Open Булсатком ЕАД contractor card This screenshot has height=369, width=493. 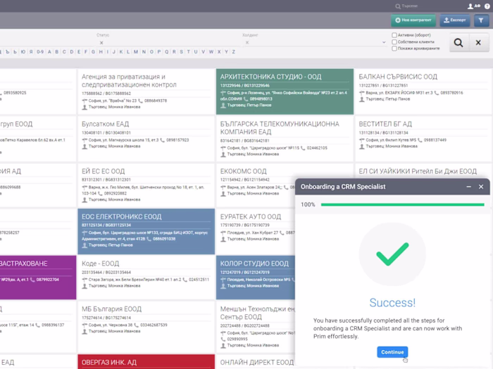point(106,124)
